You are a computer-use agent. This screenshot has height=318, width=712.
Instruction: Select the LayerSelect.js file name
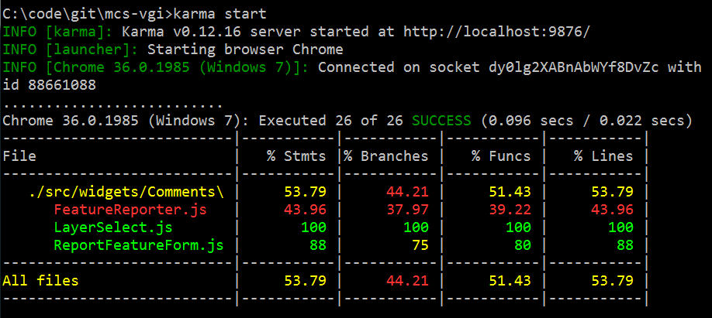point(113,227)
